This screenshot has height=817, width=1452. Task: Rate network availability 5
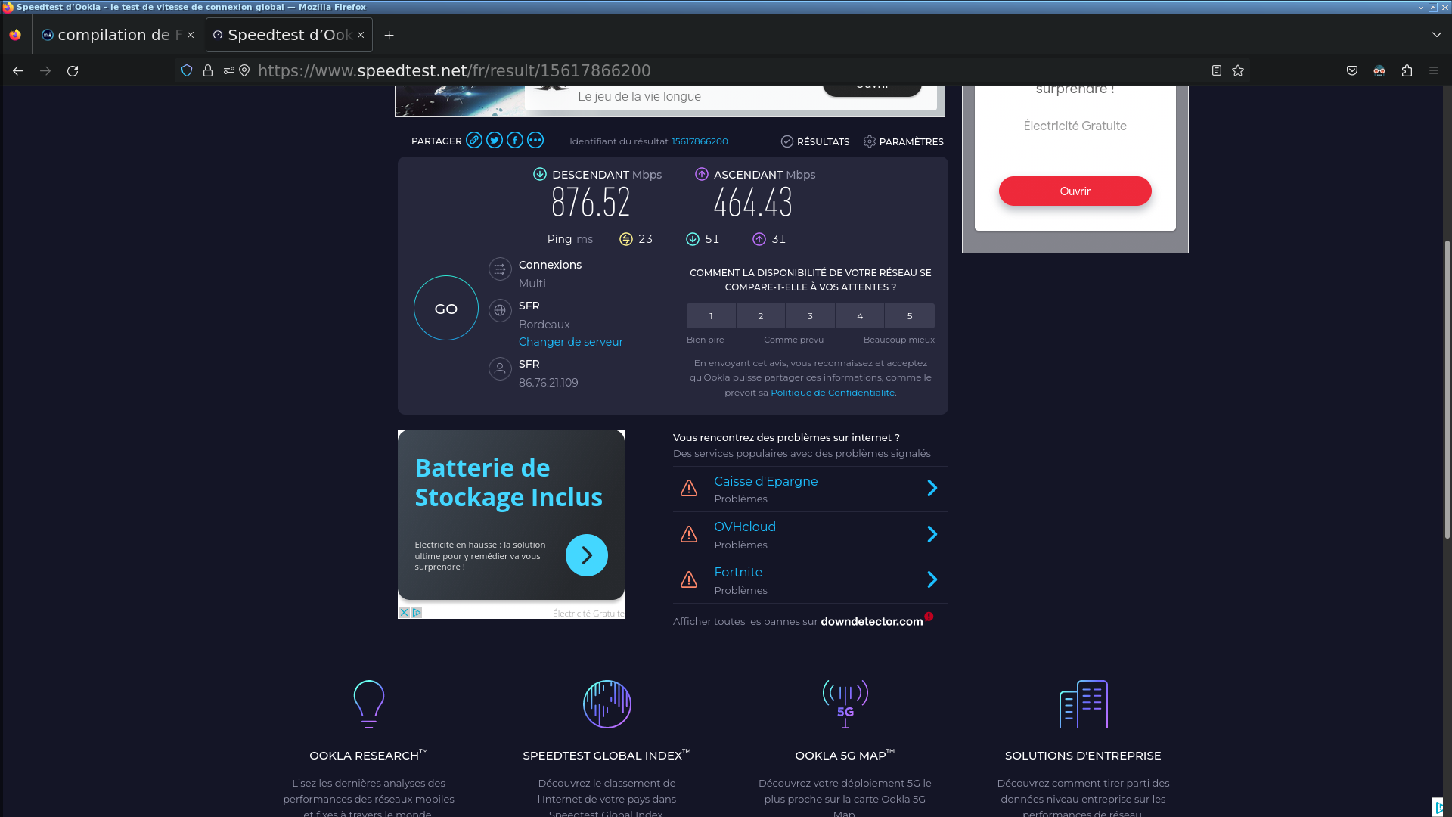pos(910,316)
